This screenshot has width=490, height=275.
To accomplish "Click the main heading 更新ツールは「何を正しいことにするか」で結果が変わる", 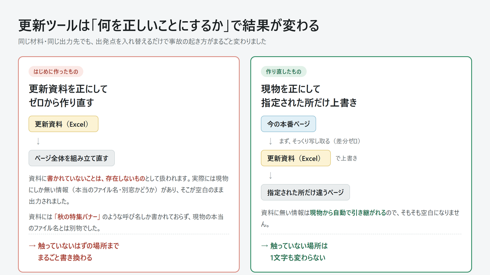I will pos(169,26).
